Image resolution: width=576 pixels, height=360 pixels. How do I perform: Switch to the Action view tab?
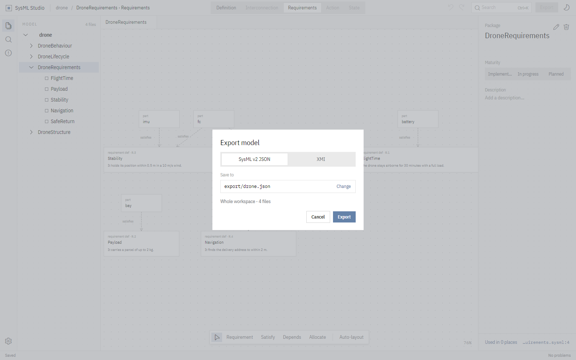point(333,8)
